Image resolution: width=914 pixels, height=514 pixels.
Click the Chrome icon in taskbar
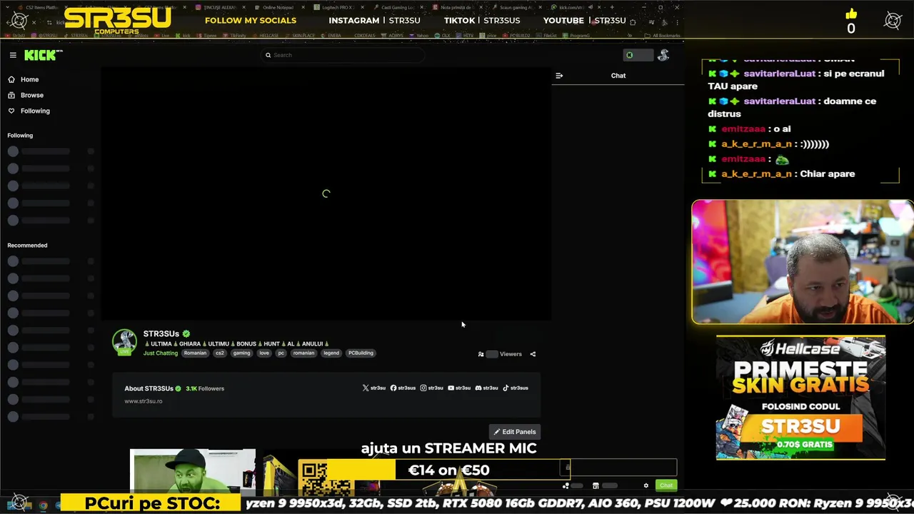point(44,505)
